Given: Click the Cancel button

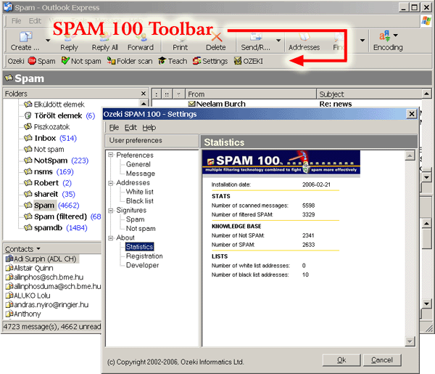Looking at the screenshot, I should [x=382, y=360].
